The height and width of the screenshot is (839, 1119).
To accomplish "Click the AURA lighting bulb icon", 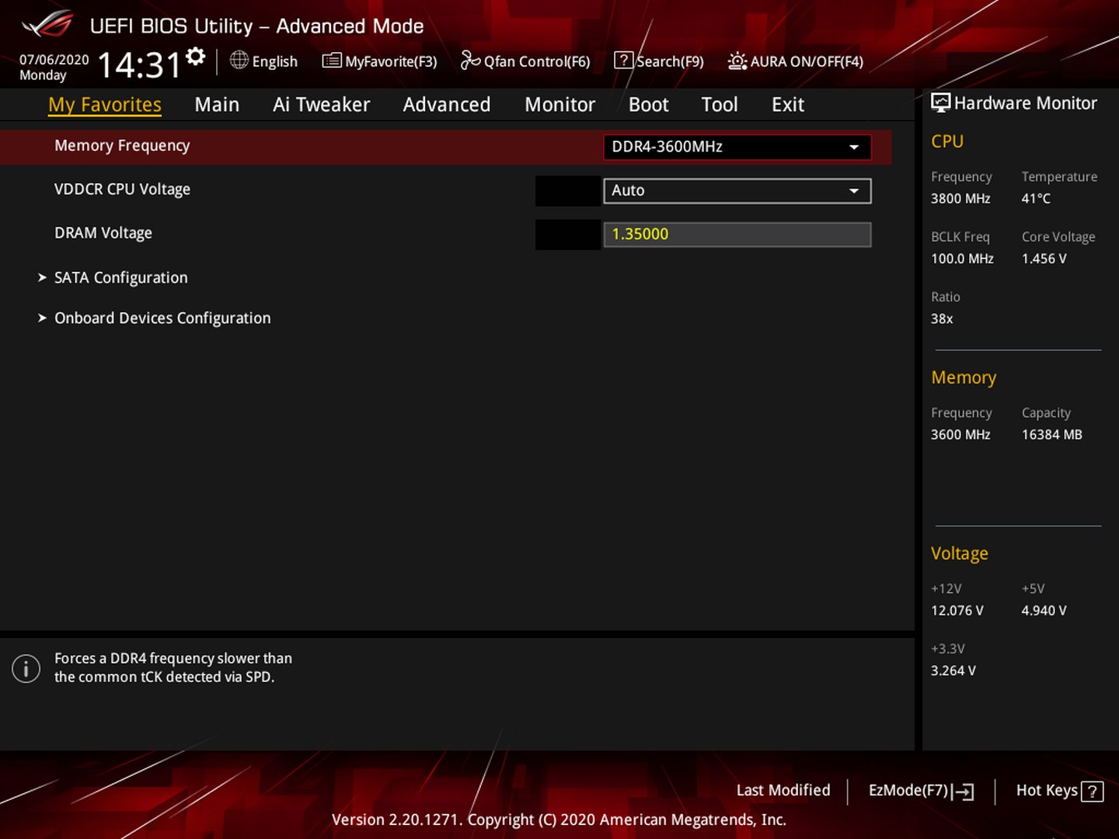I will pyautogui.click(x=737, y=61).
